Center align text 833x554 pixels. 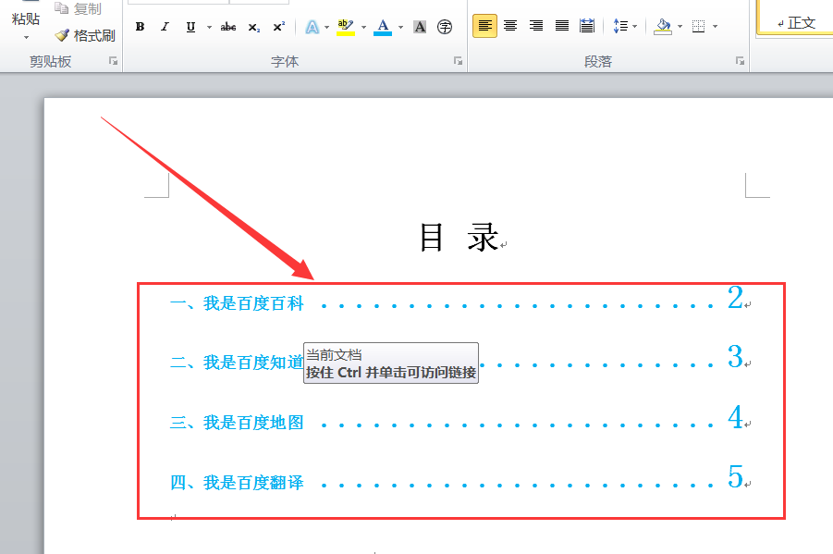click(x=510, y=26)
